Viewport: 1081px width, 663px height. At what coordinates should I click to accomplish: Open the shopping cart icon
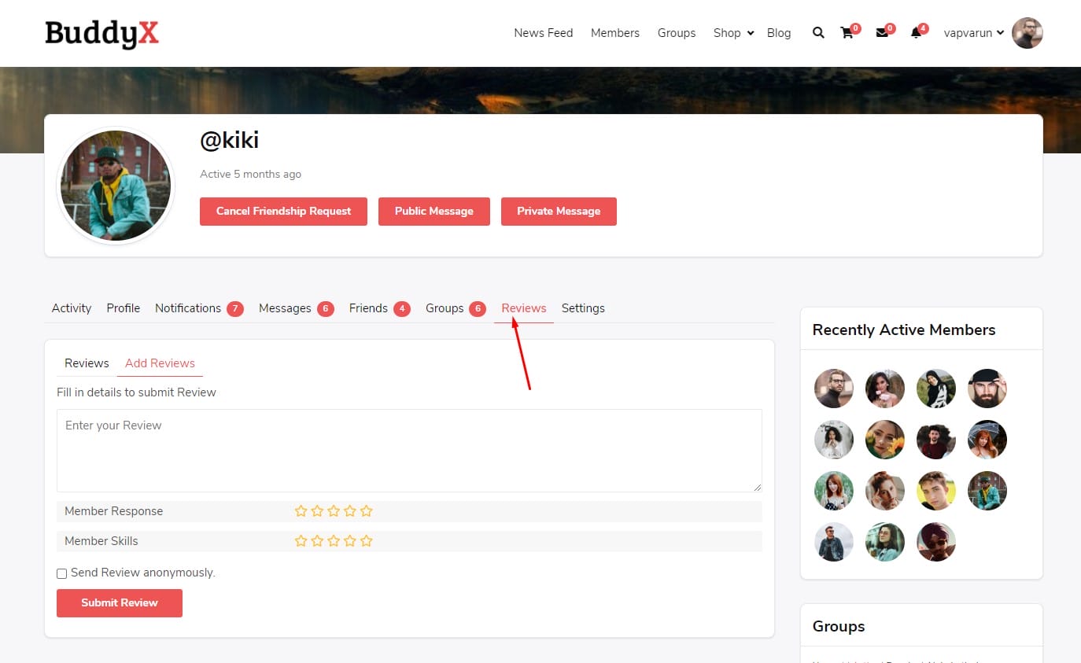tap(847, 33)
